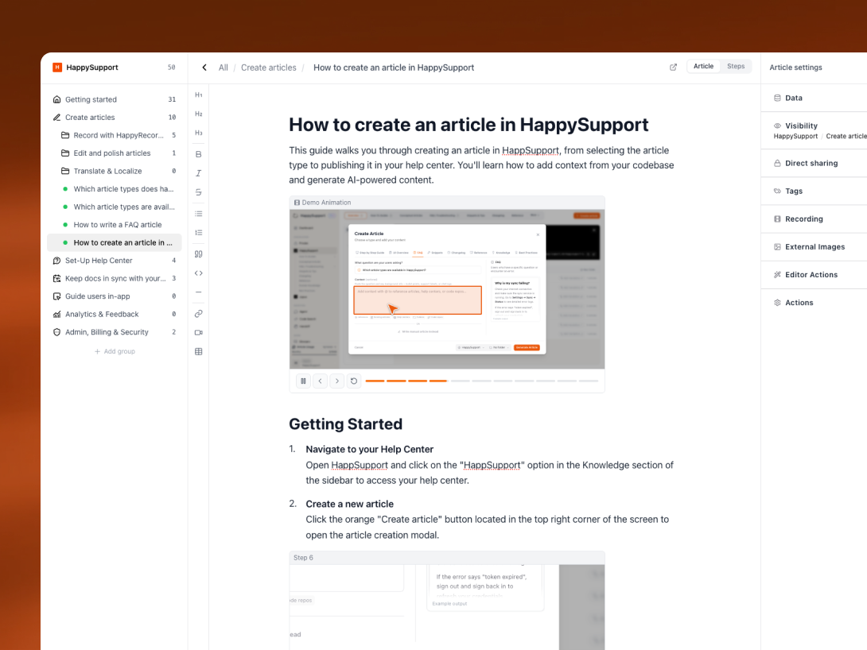The width and height of the screenshot is (867, 650).
Task: Insert a table from toolbar
Action: pyautogui.click(x=199, y=351)
